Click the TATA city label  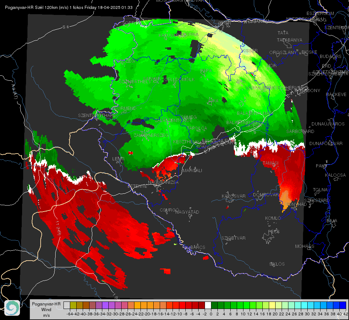(283, 33)
